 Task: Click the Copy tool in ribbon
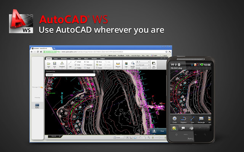tap(108, 62)
